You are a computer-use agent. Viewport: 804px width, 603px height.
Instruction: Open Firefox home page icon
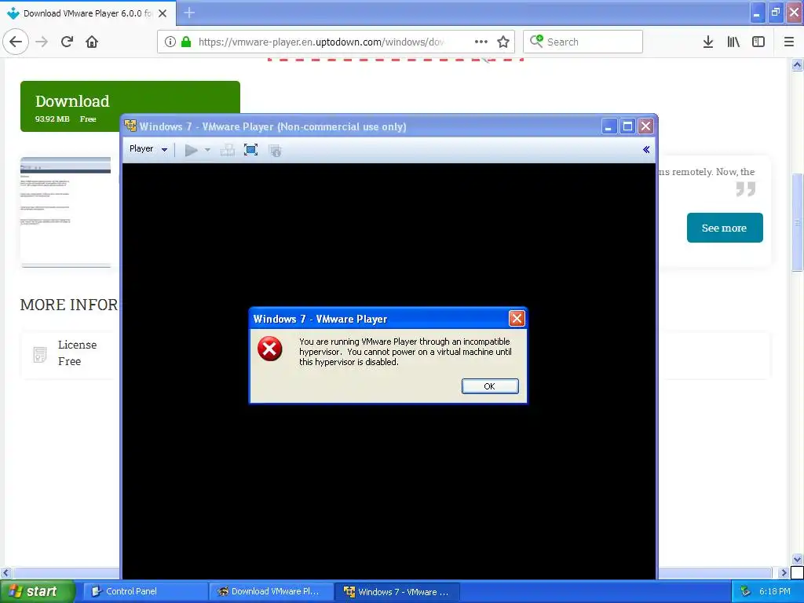92,42
